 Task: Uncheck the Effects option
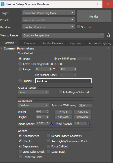click(20, 141)
